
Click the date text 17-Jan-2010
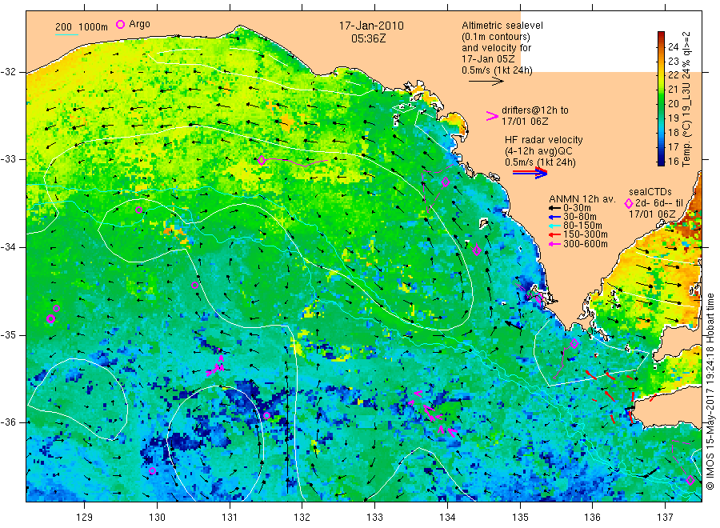coord(371,26)
